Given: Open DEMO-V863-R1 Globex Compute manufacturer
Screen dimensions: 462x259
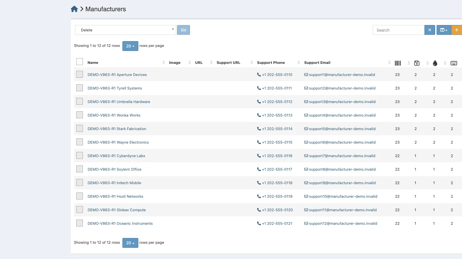Looking at the screenshot, I should pos(117,210).
